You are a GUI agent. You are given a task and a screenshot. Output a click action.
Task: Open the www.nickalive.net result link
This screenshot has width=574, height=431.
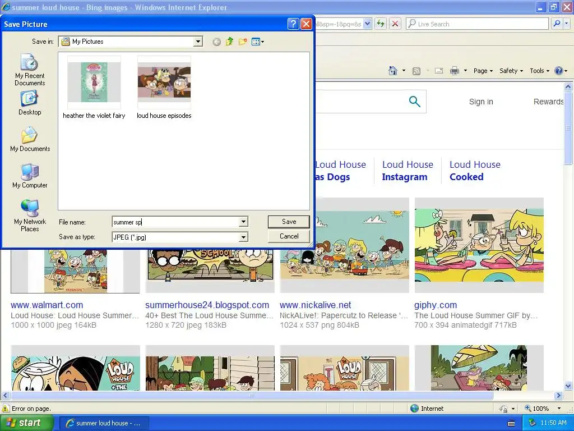coord(315,305)
